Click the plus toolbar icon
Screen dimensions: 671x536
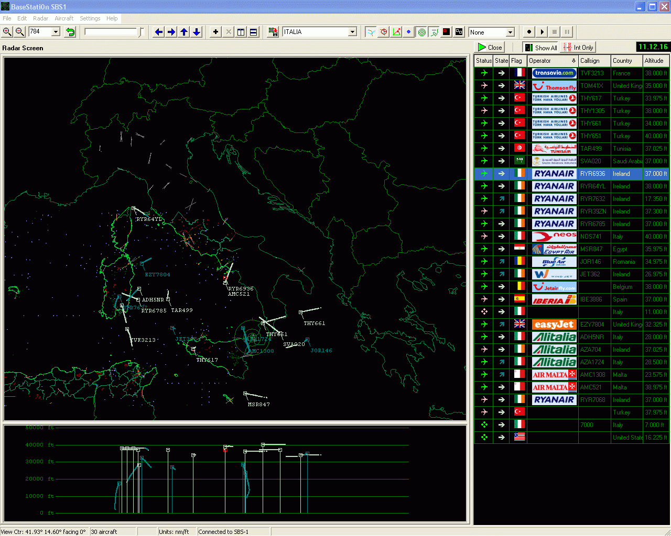[215, 32]
